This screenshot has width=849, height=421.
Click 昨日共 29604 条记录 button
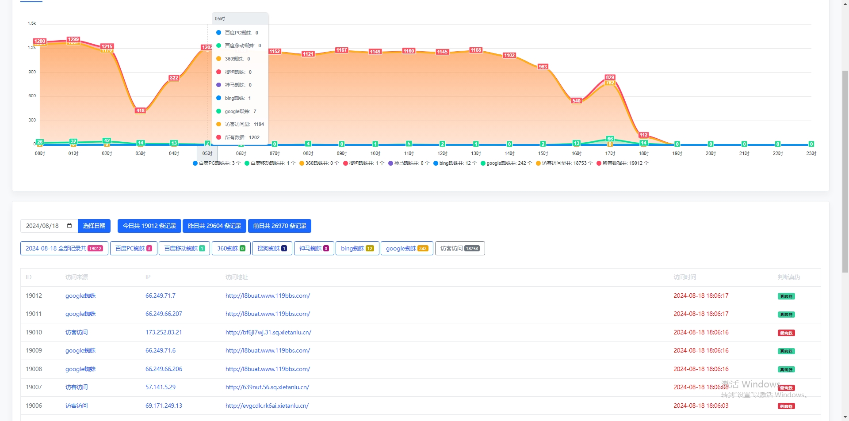214,226
